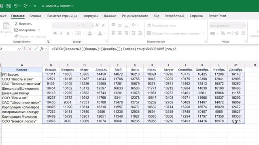This screenshot has width=259, height=145.
Task: Align text to bottom icon
Action: 126,25
